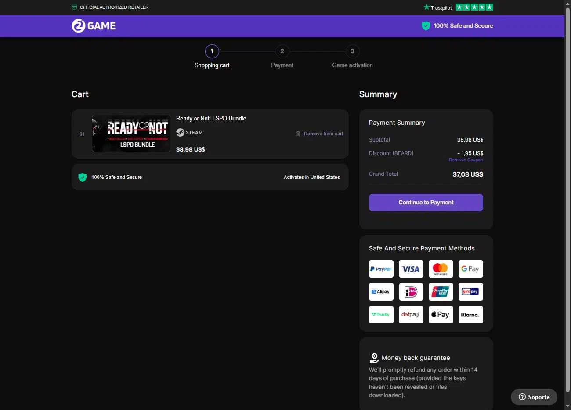Open the Soporte help button

tap(534, 397)
